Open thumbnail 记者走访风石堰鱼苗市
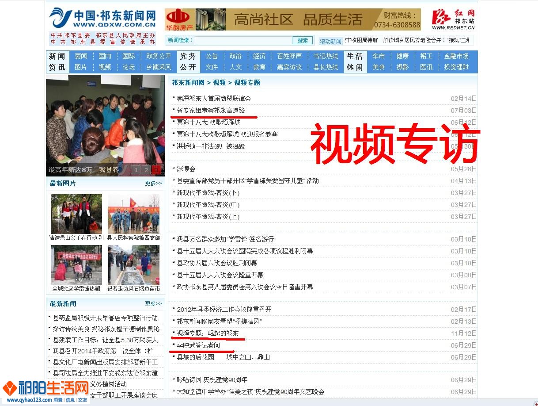 [134, 265]
